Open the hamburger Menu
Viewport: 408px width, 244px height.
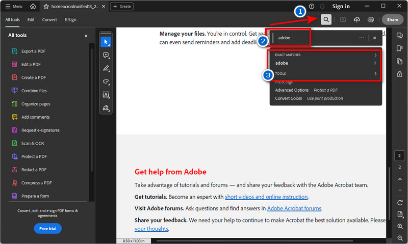[x=14, y=6]
